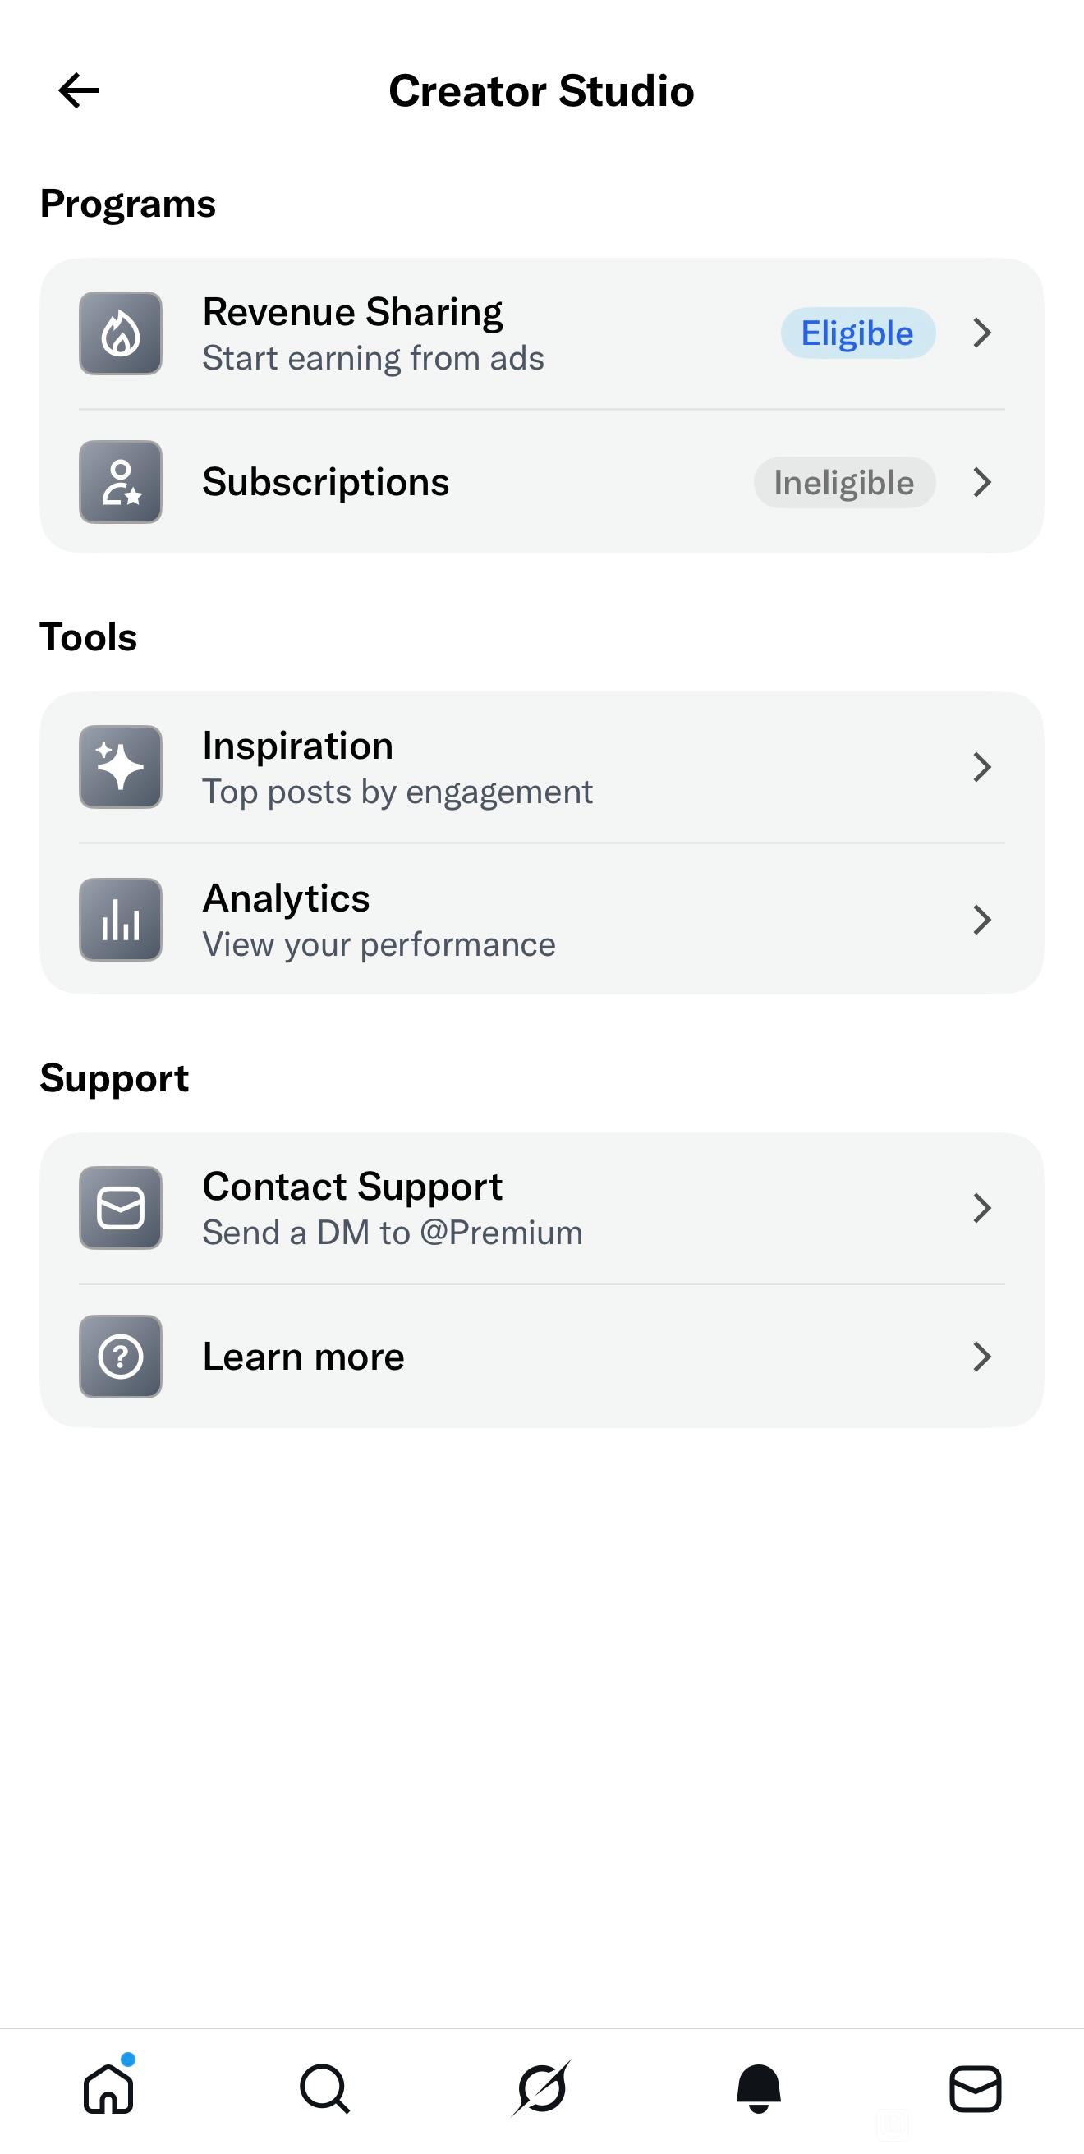Expand Subscriptions using its right chevron
The height and width of the screenshot is (2154, 1084).
982,483
